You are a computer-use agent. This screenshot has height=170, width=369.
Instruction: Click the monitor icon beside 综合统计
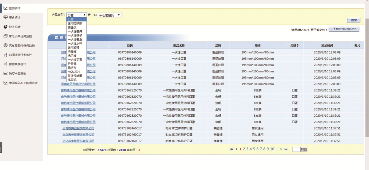[5, 17]
